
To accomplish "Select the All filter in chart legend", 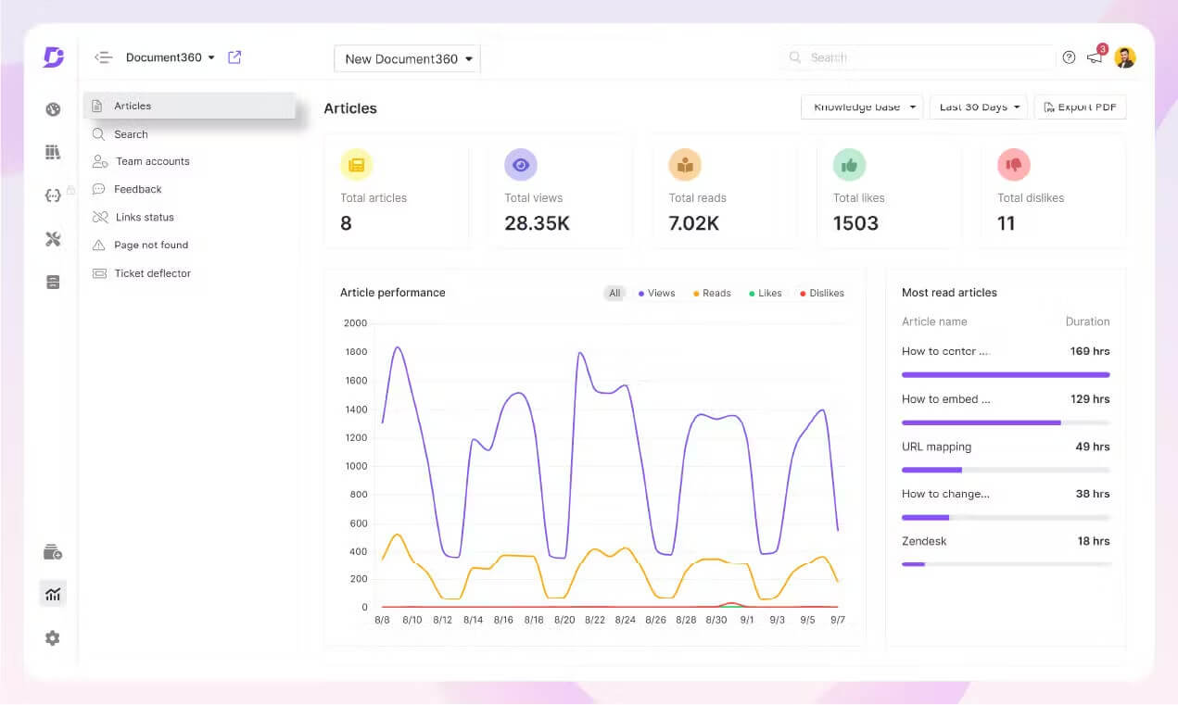I will point(614,293).
